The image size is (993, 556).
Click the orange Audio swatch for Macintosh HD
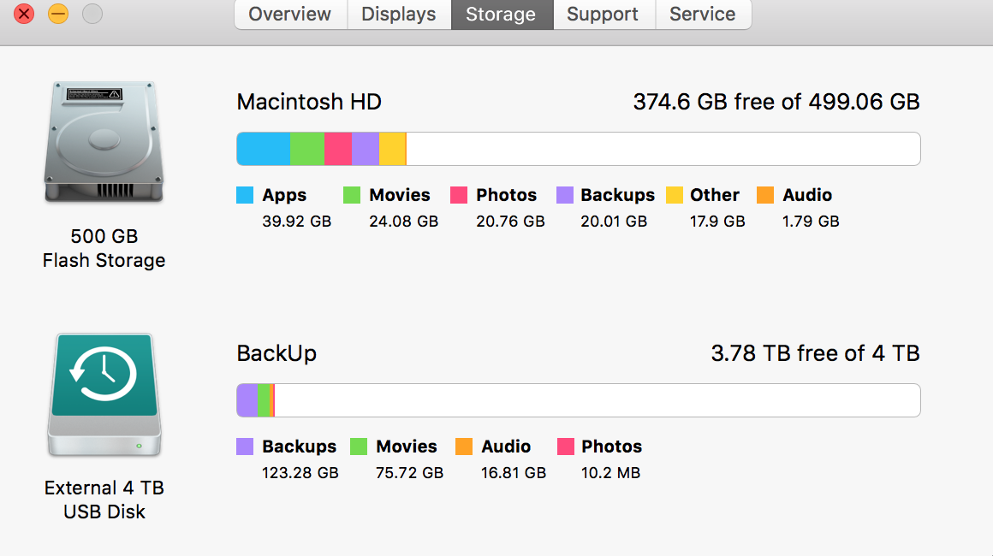point(765,195)
